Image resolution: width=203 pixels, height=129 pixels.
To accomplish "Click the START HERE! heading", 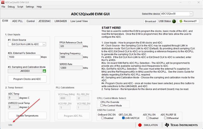I will [111, 28].
